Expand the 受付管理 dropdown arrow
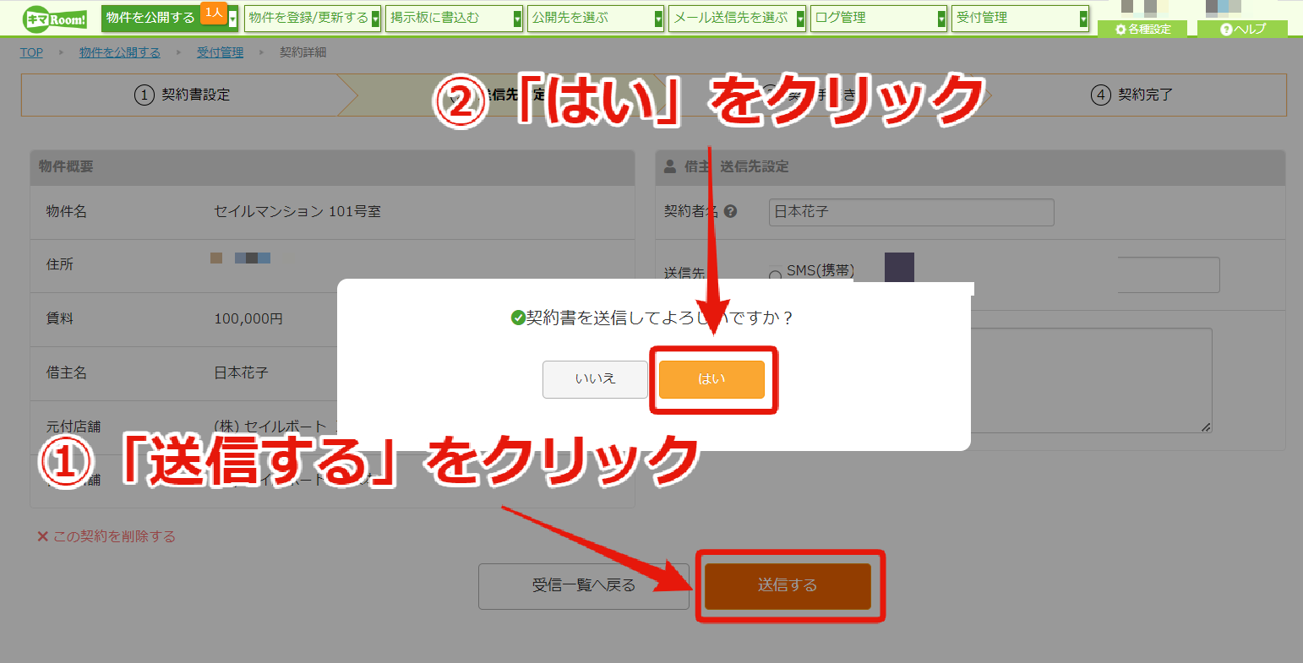This screenshot has height=663, width=1303. tap(1083, 19)
